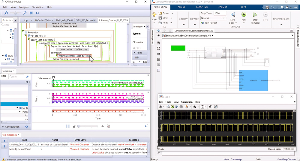Click the rabbit fast-speed icon
This screenshot has width=300, height=161.
click(74, 126)
